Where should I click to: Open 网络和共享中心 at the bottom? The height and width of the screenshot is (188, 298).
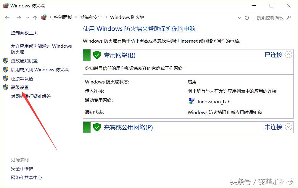[26, 178]
